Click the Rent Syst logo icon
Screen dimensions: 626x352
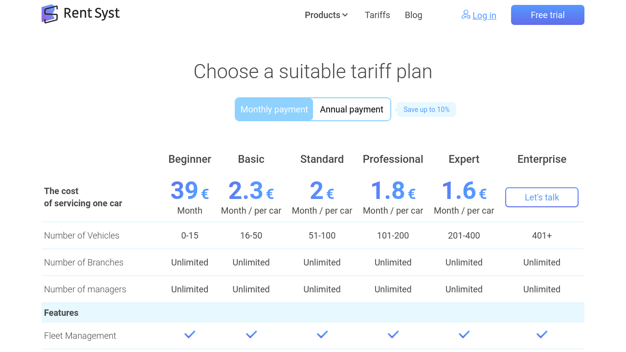coord(50,14)
